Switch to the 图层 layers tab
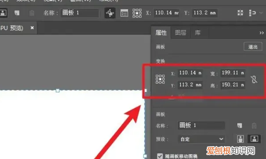The width and height of the screenshot is (266, 159). tap(180, 33)
